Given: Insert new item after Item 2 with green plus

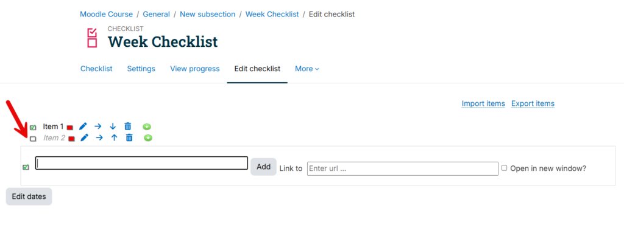Looking at the screenshot, I should click(148, 138).
